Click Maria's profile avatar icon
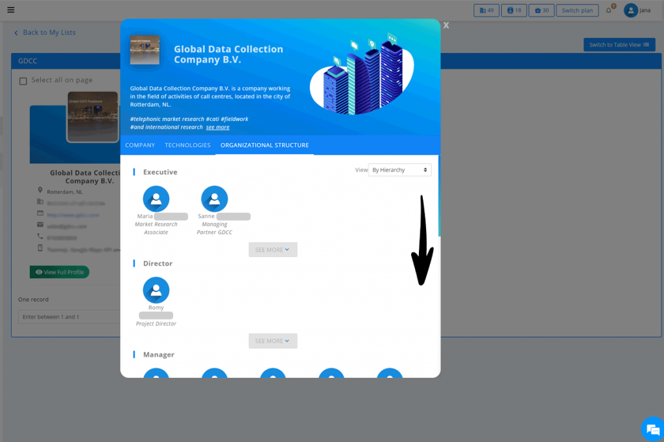This screenshot has width=664, height=442. click(156, 199)
